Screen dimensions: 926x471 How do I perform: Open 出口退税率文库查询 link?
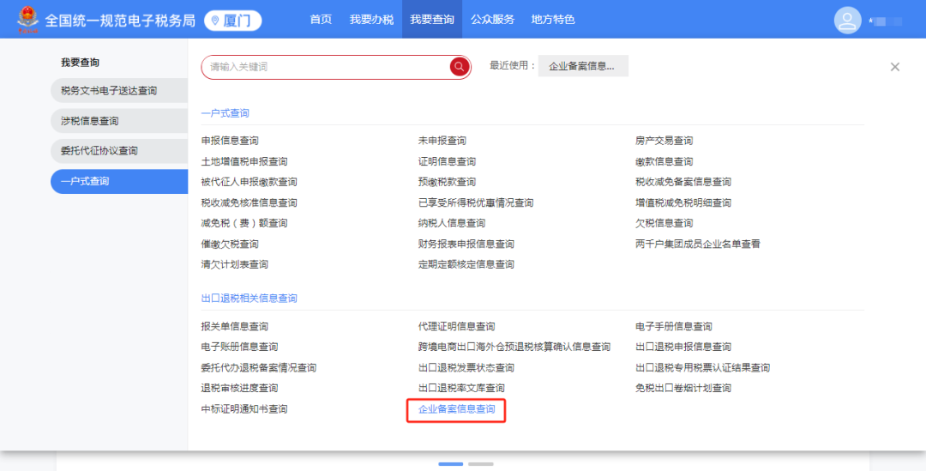461,389
